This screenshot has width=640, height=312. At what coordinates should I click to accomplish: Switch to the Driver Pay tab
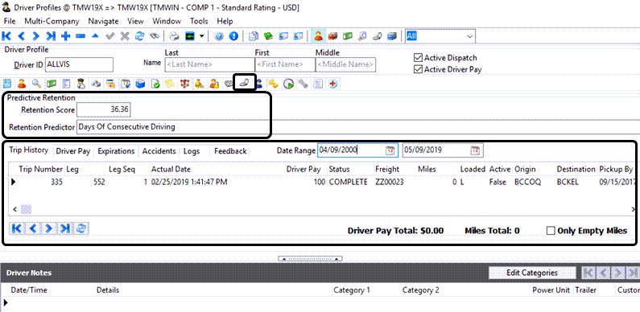73,151
